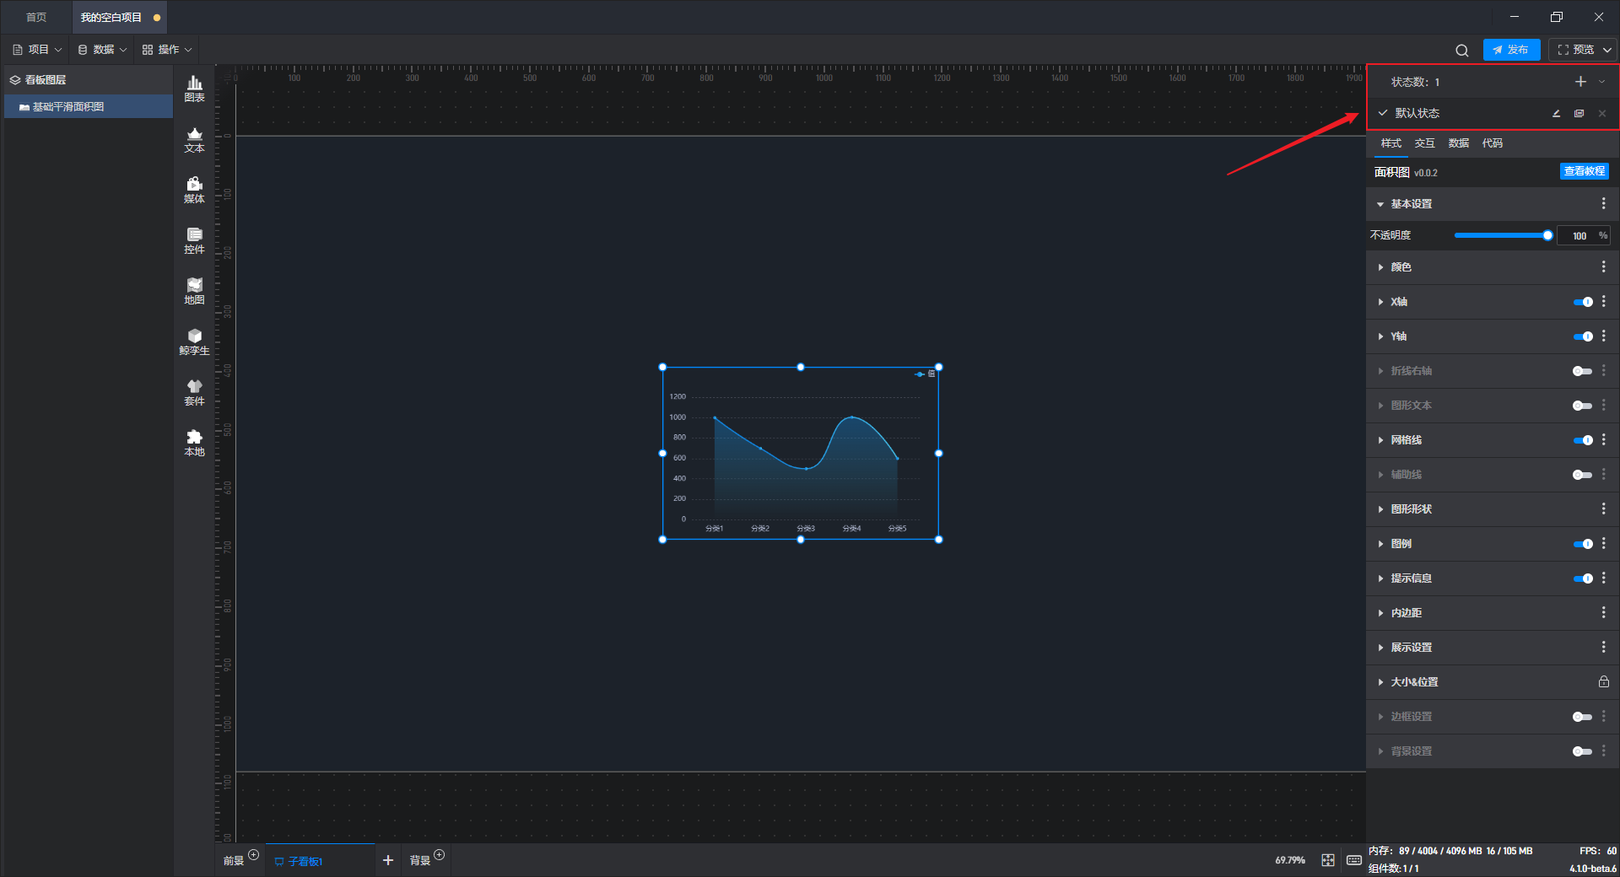This screenshot has height=877, width=1620.
Task: Open the 图表 chart components panel
Action: pyautogui.click(x=194, y=89)
